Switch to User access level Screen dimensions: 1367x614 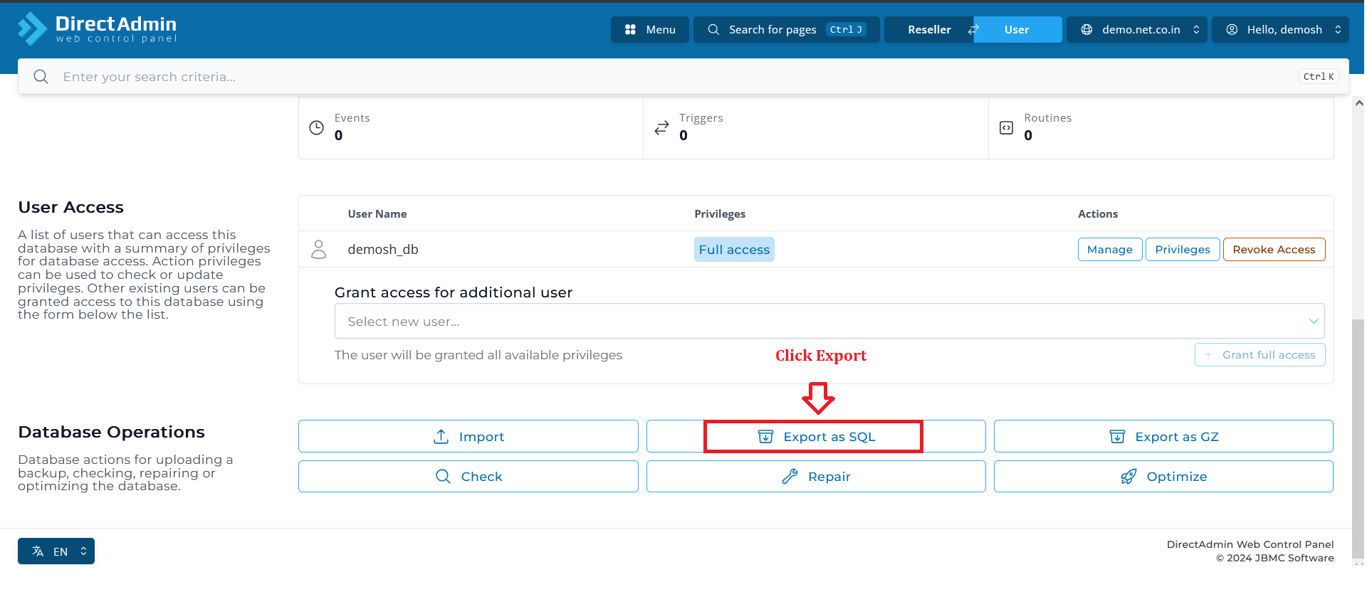point(1017,29)
